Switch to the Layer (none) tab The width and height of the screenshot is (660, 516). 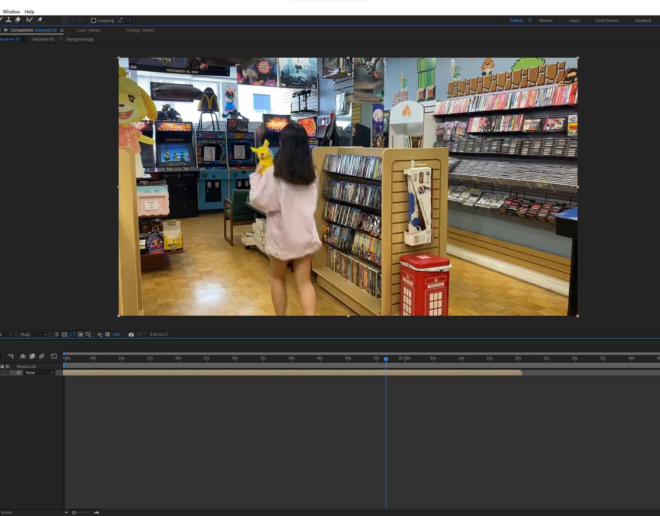coord(88,30)
